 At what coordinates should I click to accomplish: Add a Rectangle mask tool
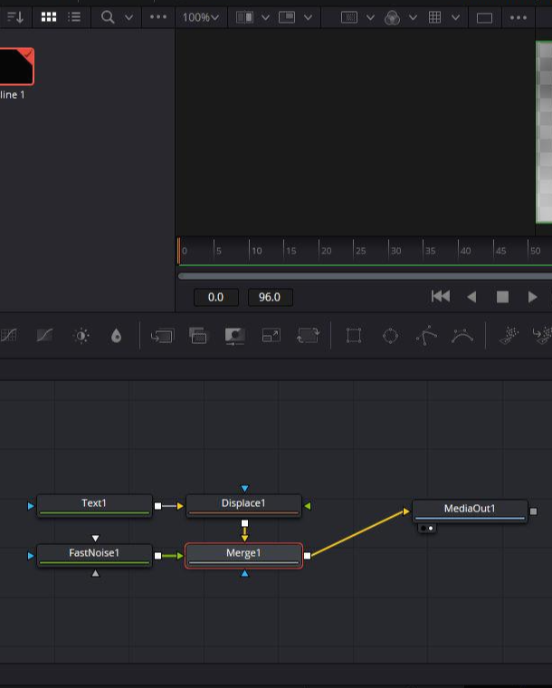354,336
